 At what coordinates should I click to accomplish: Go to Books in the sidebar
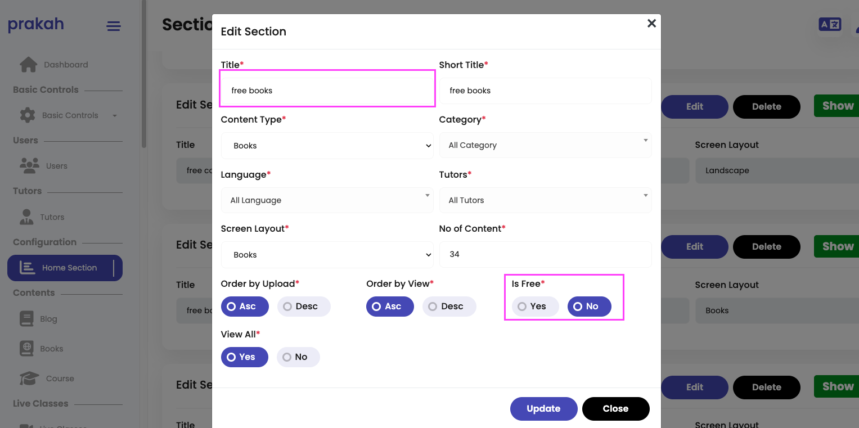(x=51, y=349)
